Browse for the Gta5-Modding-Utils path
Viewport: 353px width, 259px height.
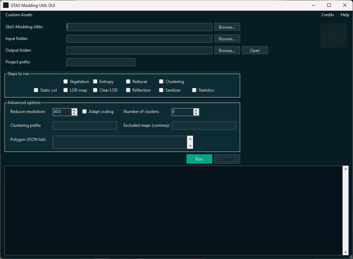(x=227, y=27)
